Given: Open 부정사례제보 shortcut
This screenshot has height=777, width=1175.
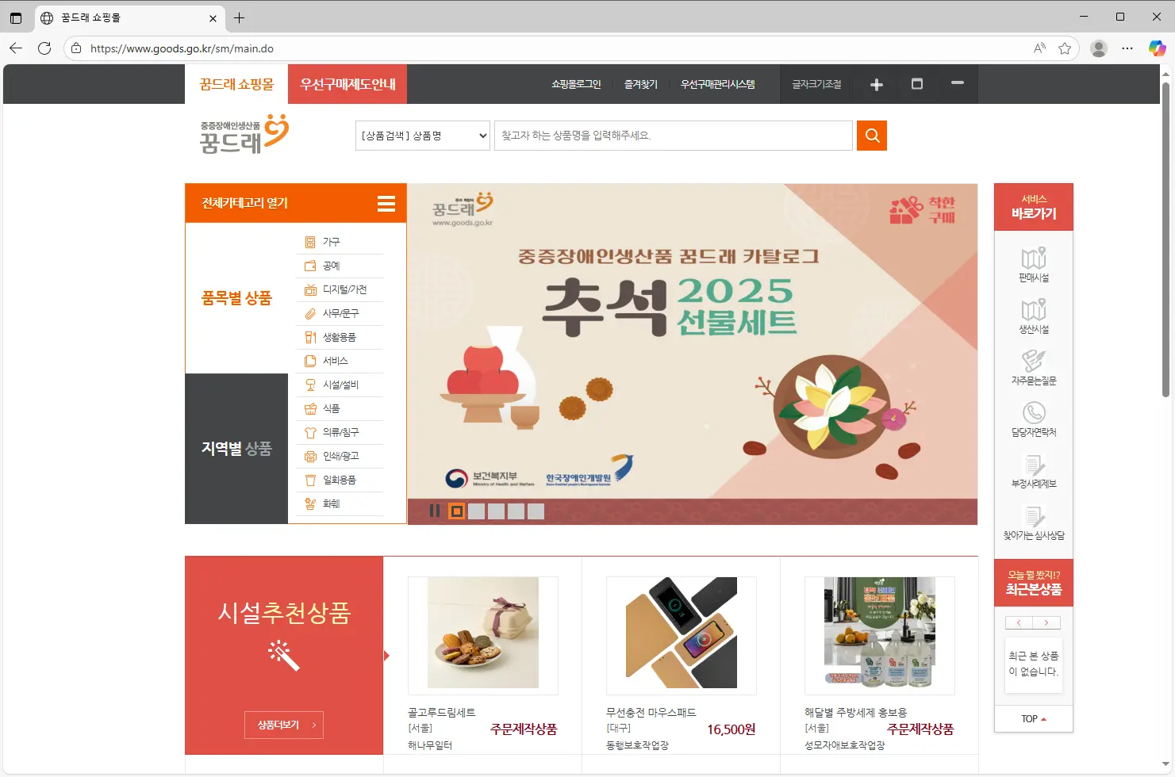Looking at the screenshot, I should (1034, 470).
